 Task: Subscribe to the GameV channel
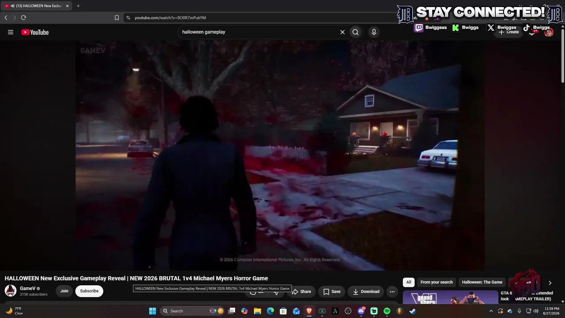tap(89, 291)
